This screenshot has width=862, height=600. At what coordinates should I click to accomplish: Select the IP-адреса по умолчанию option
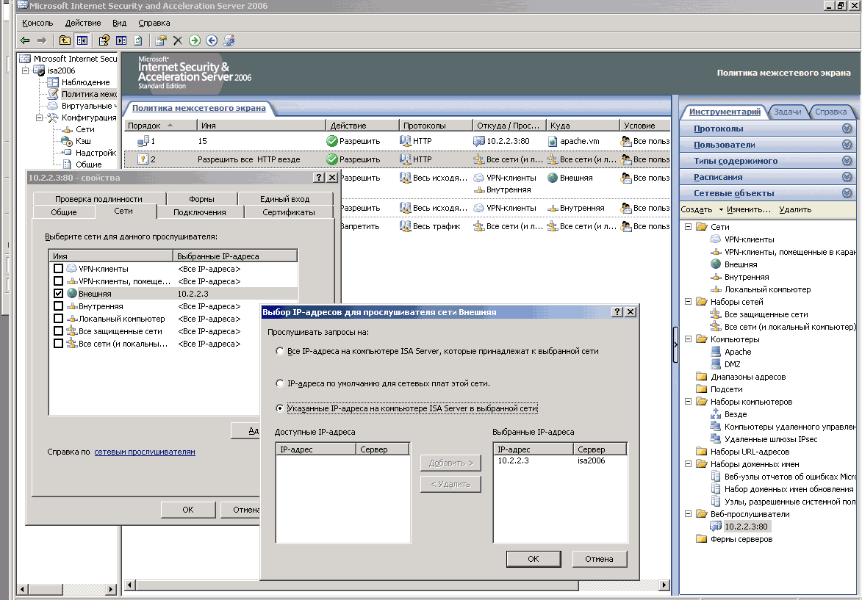click(280, 383)
